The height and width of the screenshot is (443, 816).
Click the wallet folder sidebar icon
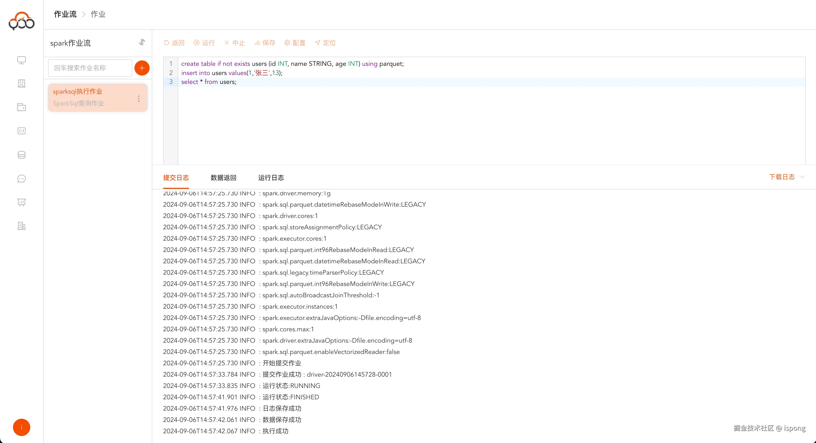[x=22, y=107]
